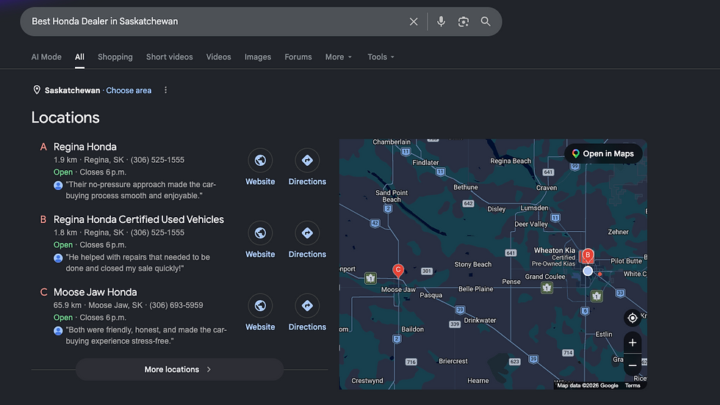Open the Tools dropdown
The height and width of the screenshot is (405, 720).
coord(381,57)
